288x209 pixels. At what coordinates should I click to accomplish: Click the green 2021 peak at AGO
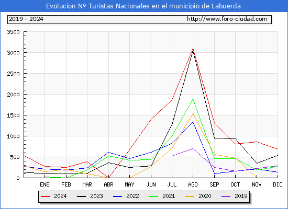pyautogui.click(x=193, y=99)
